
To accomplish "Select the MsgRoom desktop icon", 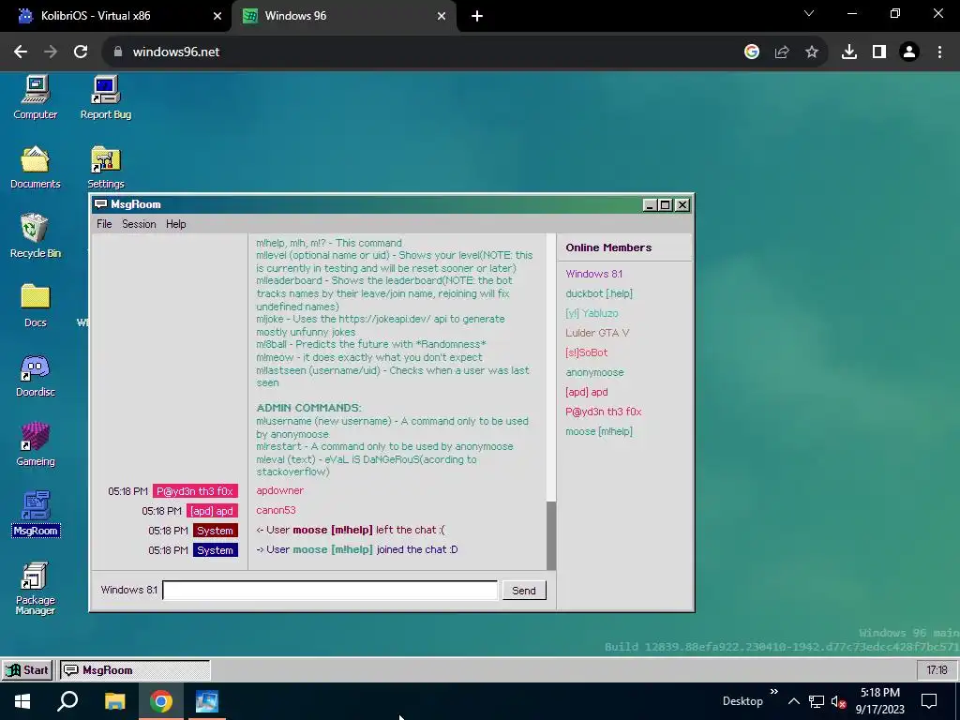I will [x=35, y=514].
